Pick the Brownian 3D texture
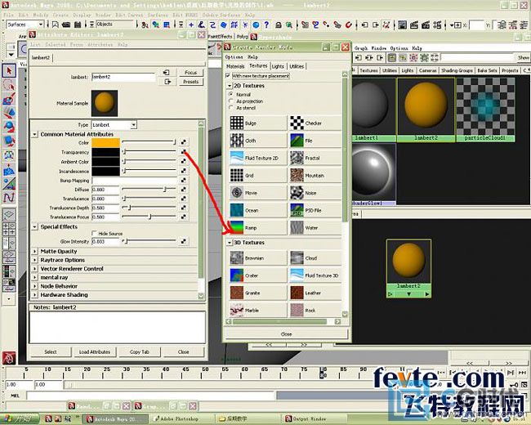The width and height of the screenshot is (531, 425). click(257, 258)
